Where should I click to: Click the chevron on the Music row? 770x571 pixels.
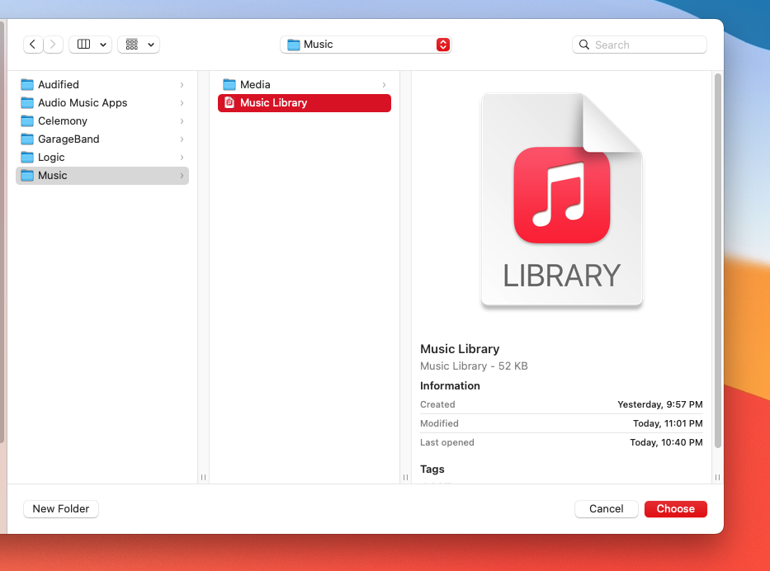point(182,176)
